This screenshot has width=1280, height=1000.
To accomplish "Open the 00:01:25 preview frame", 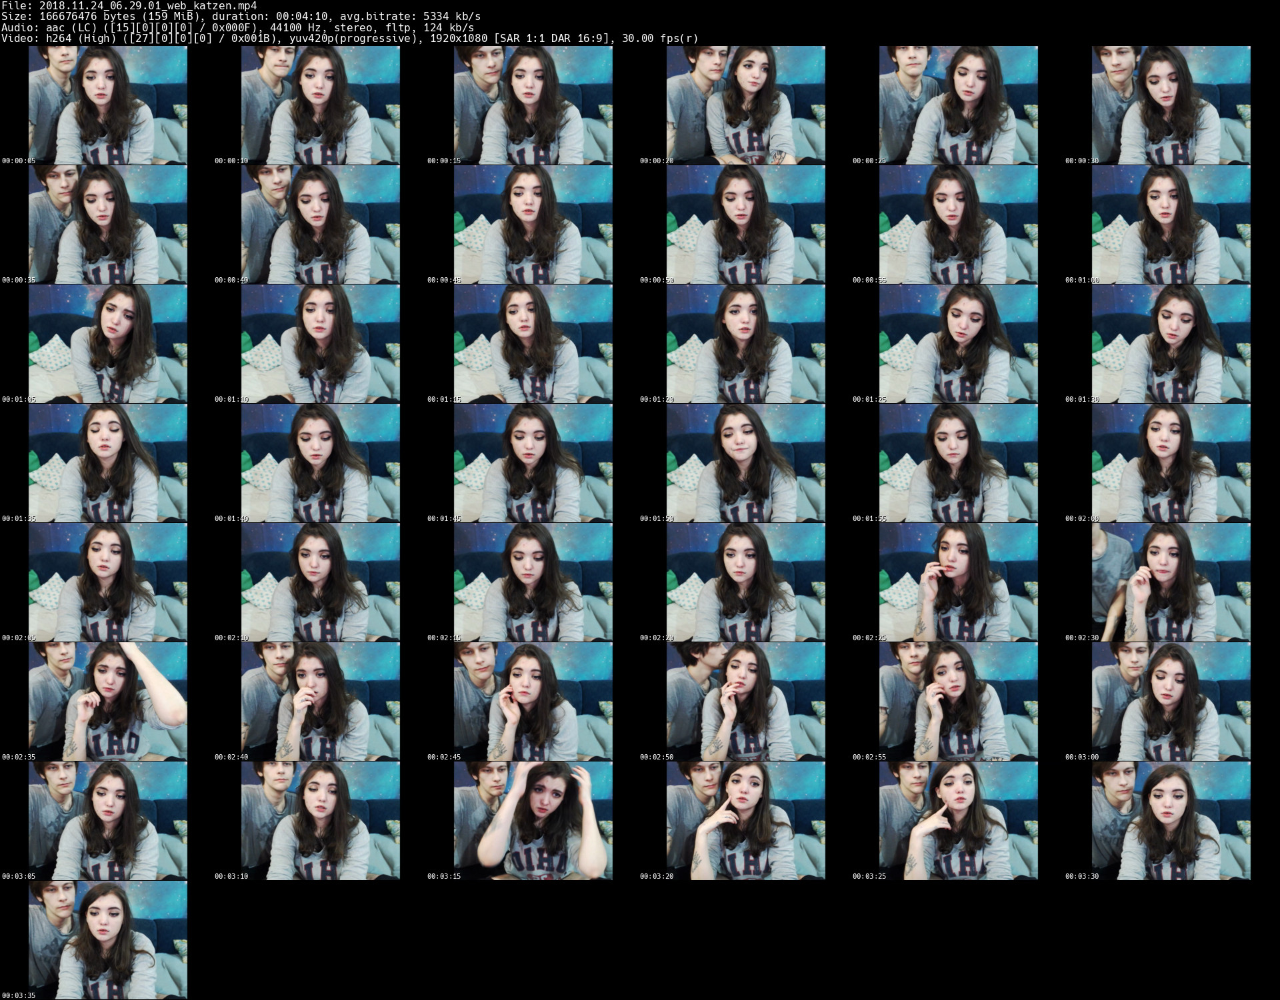I will pyautogui.click(x=959, y=344).
